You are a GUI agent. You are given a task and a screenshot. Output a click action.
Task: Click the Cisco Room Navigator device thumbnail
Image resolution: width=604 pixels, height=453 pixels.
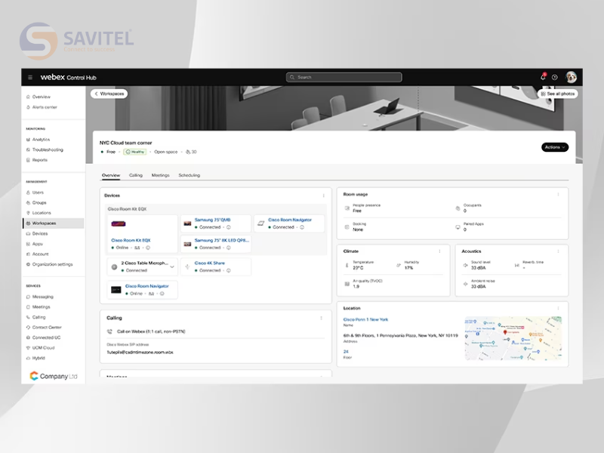116,290
